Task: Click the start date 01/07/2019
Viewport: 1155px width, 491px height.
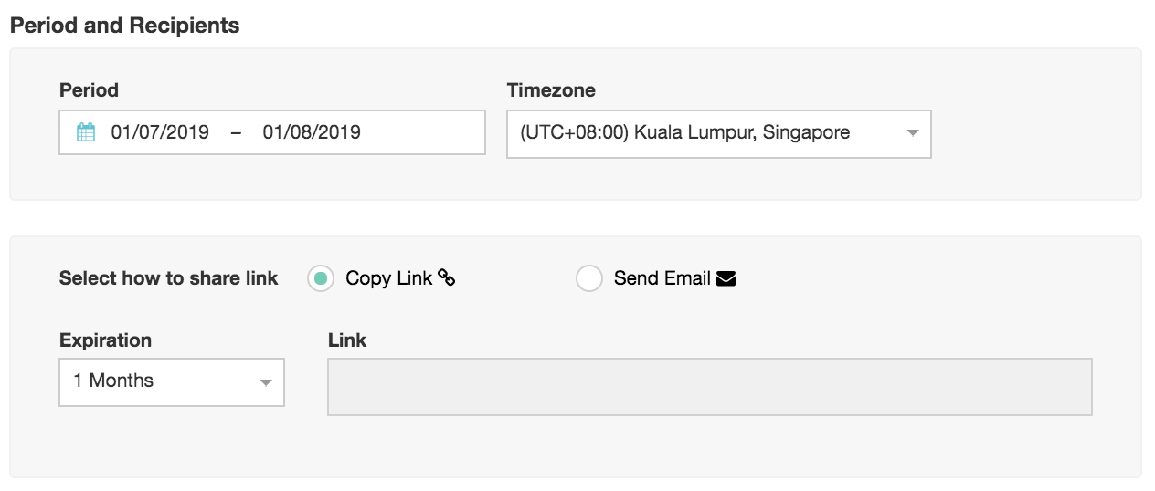Action: pos(160,133)
